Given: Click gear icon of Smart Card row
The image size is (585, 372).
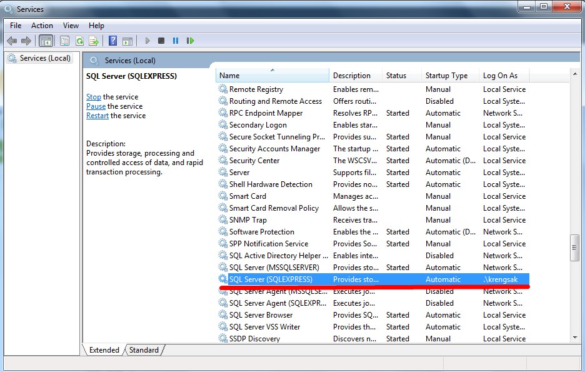Looking at the screenshot, I should pos(222,196).
